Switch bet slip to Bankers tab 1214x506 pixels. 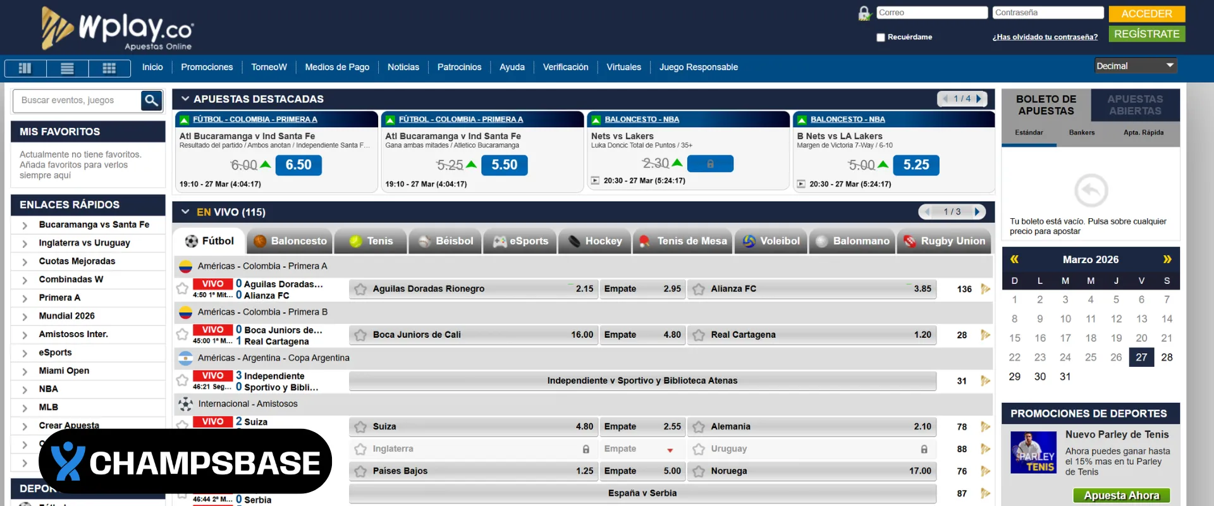(x=1081, y=133)
